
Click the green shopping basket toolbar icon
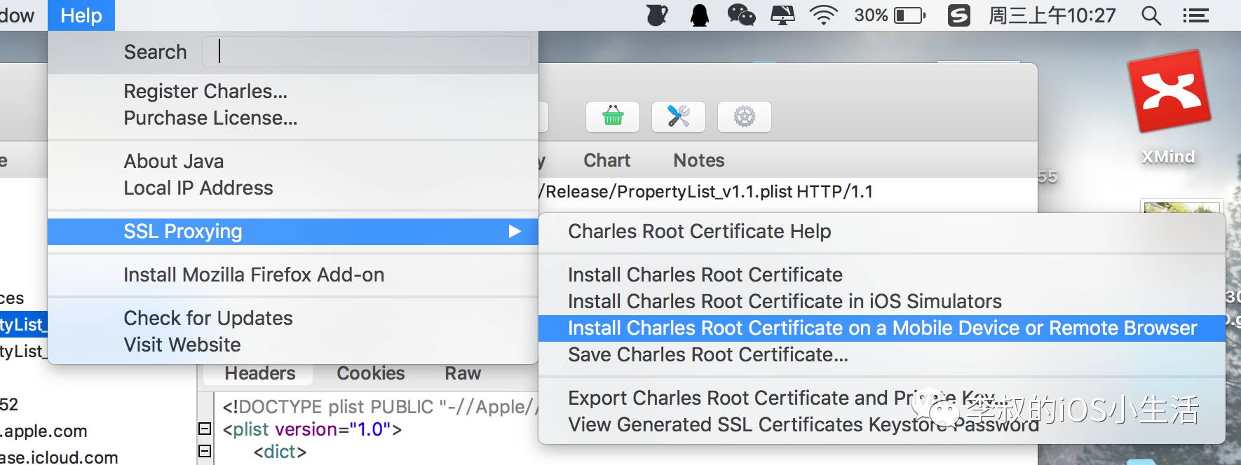(x=612, y=116)
